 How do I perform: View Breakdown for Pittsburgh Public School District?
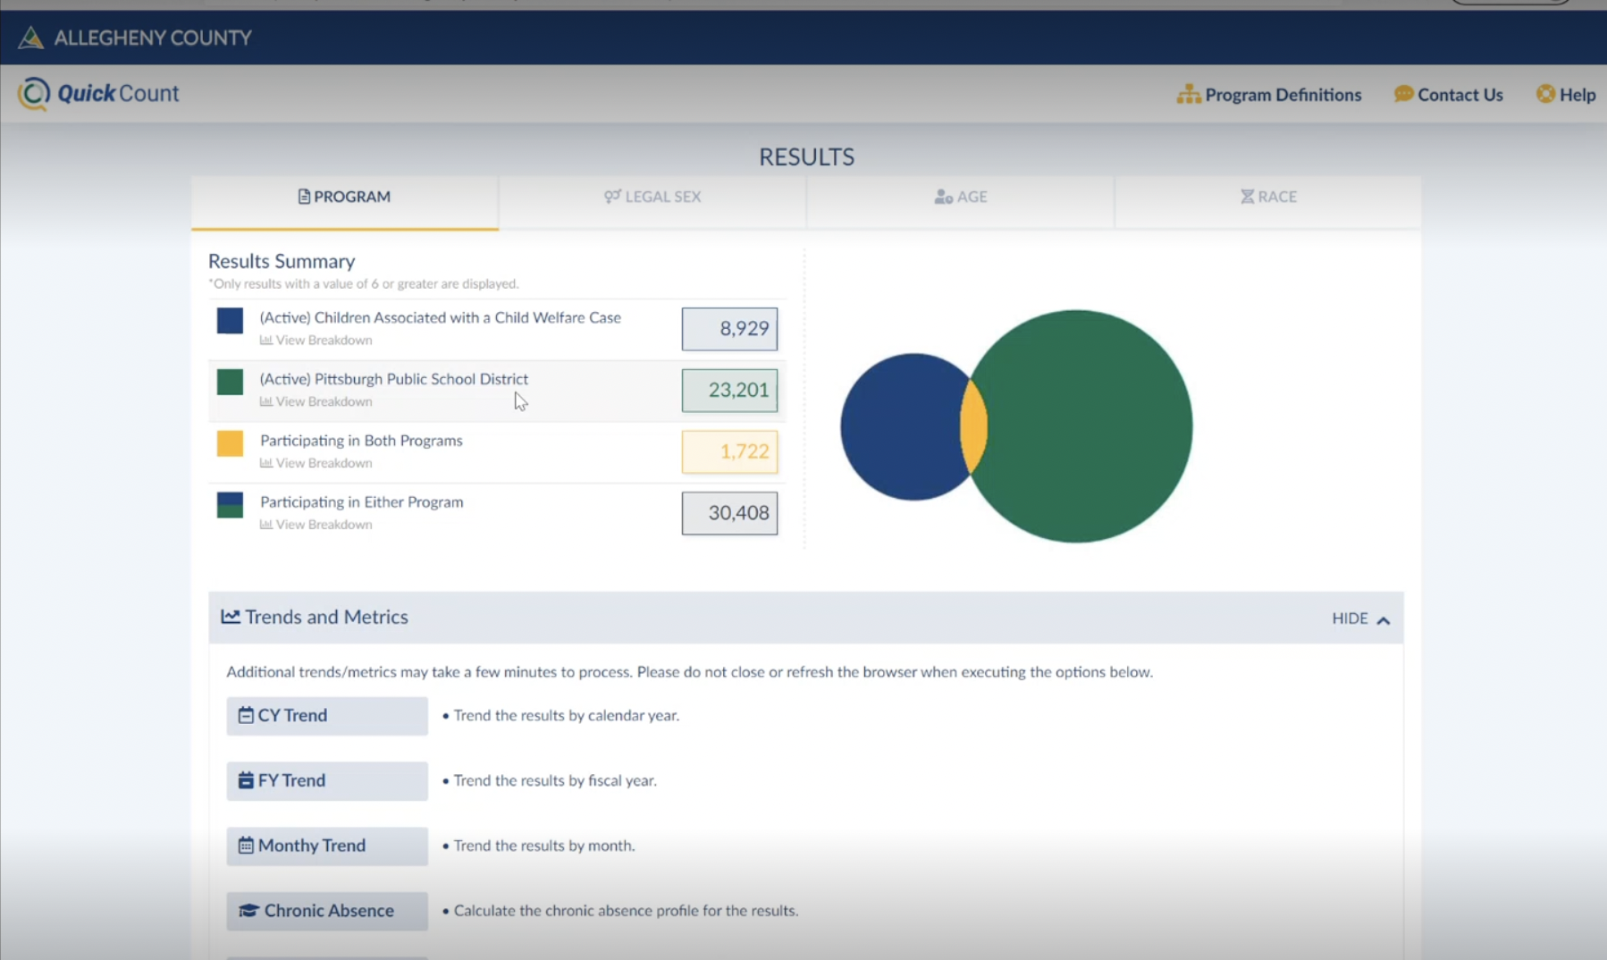click(316, 402)
